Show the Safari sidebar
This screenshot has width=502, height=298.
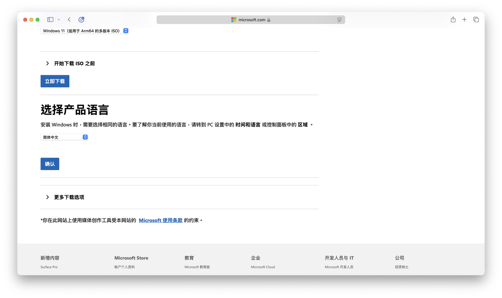pos(50,20)
